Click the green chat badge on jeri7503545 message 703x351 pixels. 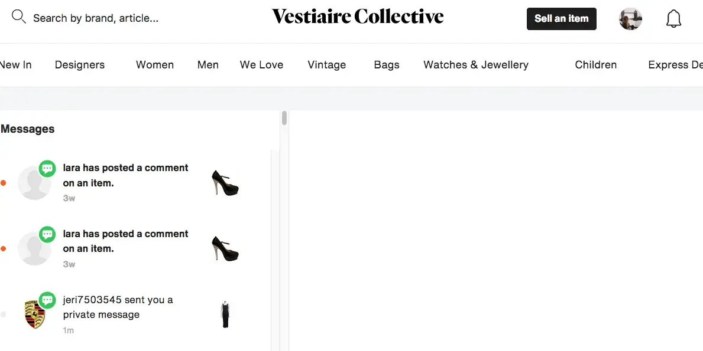point(47,300)
